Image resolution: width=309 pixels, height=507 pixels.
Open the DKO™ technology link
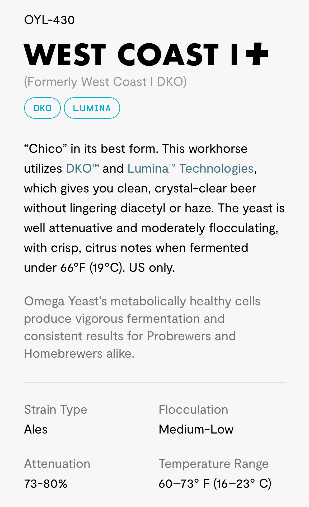point(82,168)
